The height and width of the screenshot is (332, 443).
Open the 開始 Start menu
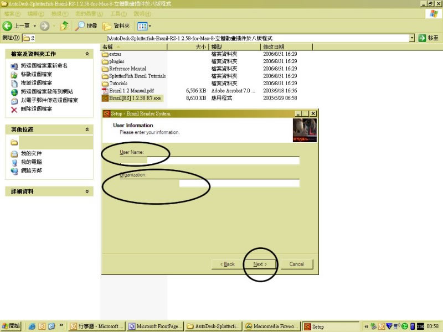pos(11,326)
